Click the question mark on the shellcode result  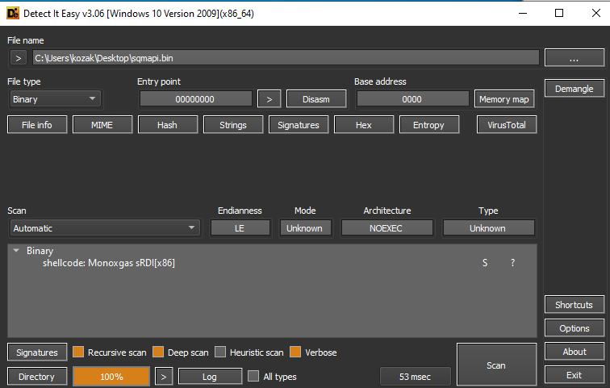tap(512, 264)
